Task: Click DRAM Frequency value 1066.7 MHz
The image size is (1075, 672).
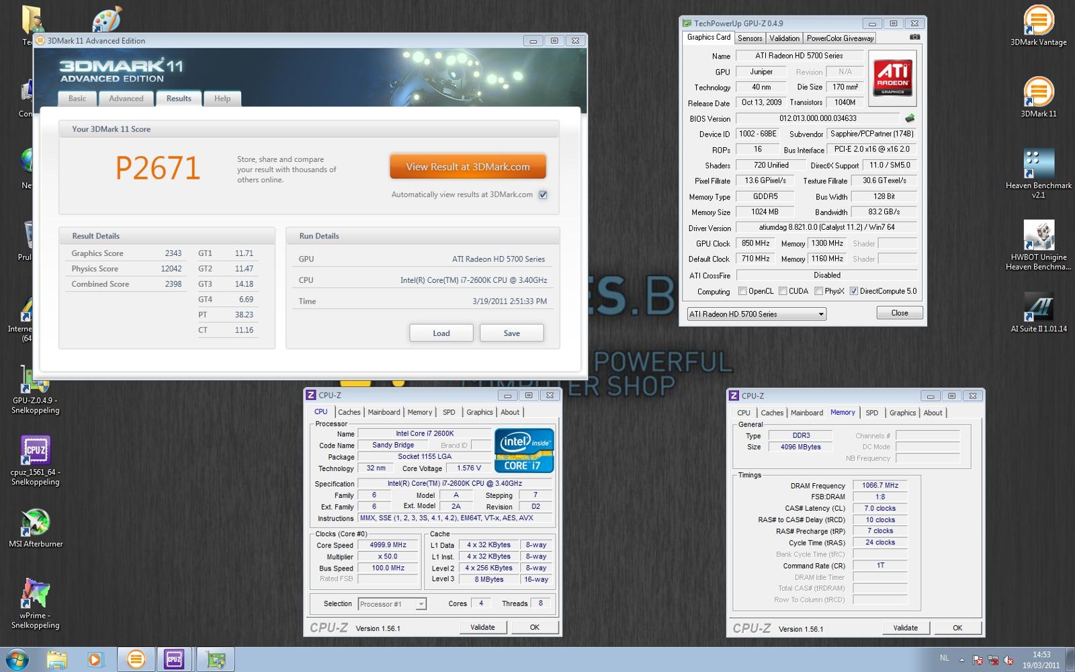Action: coord(880,485)
